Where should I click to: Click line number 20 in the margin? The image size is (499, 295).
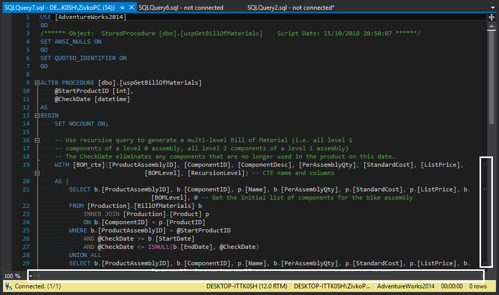26,181
